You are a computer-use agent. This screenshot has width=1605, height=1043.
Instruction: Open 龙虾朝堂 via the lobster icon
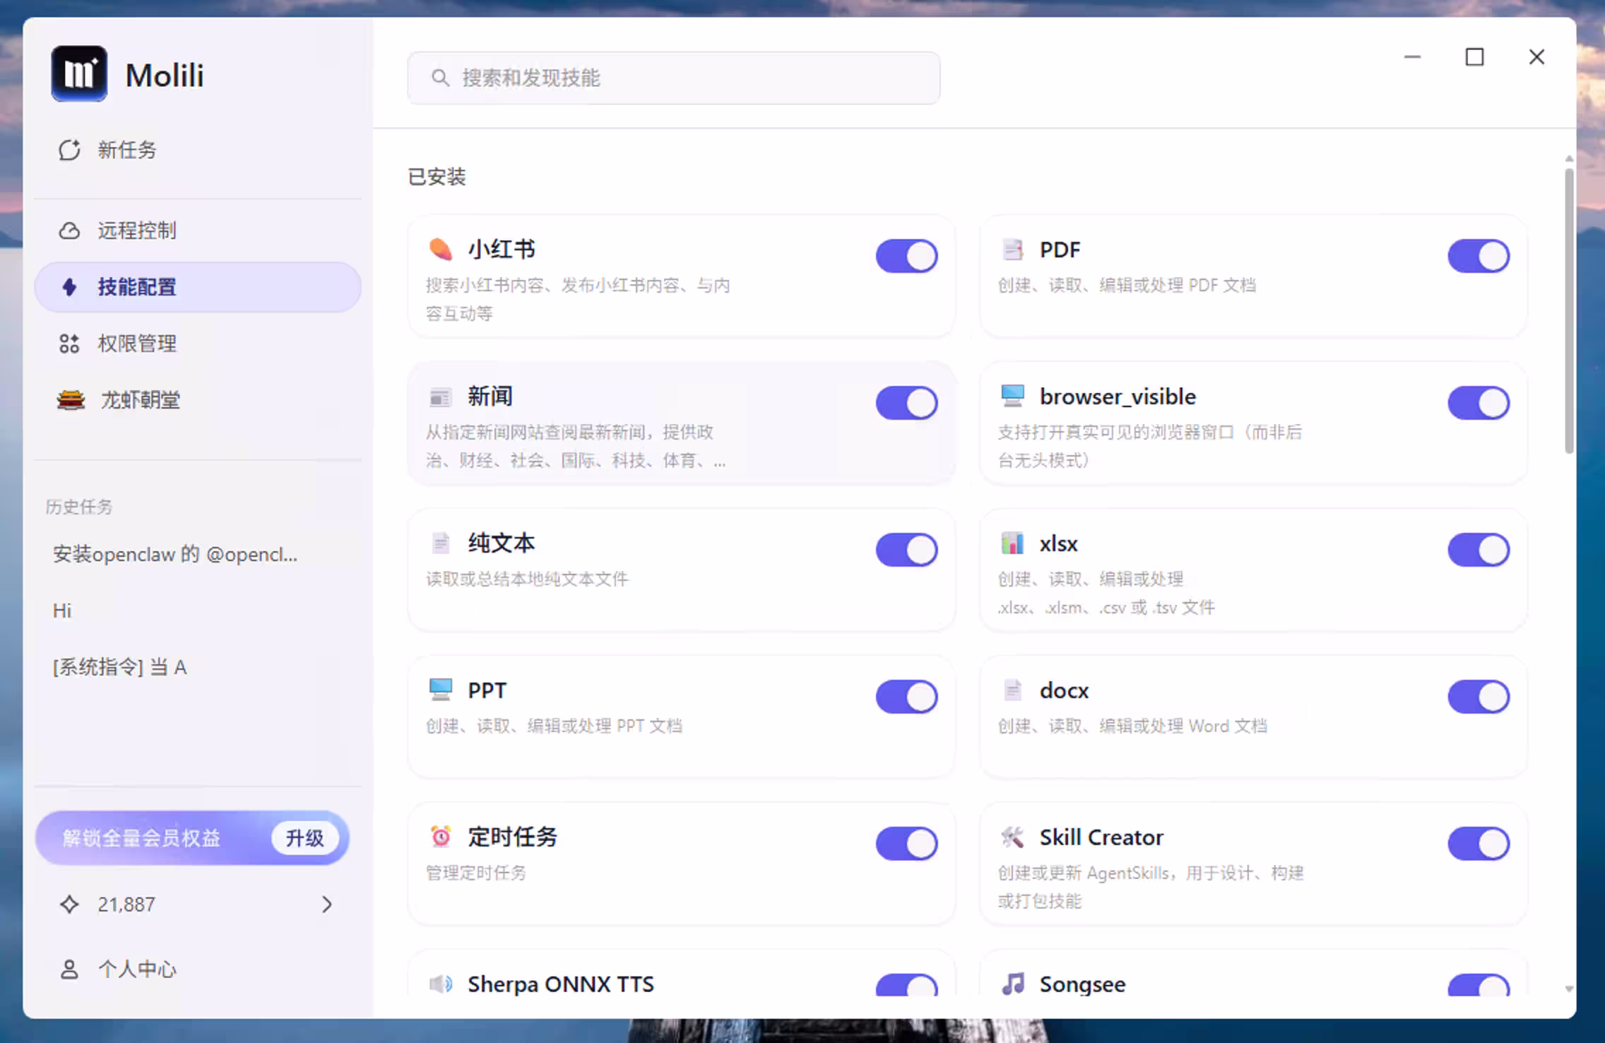click(69, 400)
